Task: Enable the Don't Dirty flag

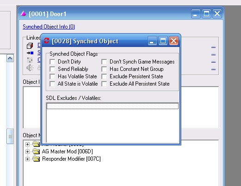Action: pos(52,62)
